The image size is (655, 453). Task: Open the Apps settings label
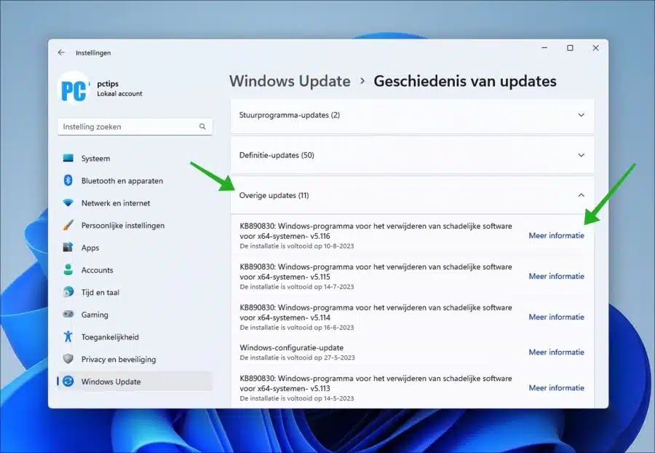(x=90, y=248)
